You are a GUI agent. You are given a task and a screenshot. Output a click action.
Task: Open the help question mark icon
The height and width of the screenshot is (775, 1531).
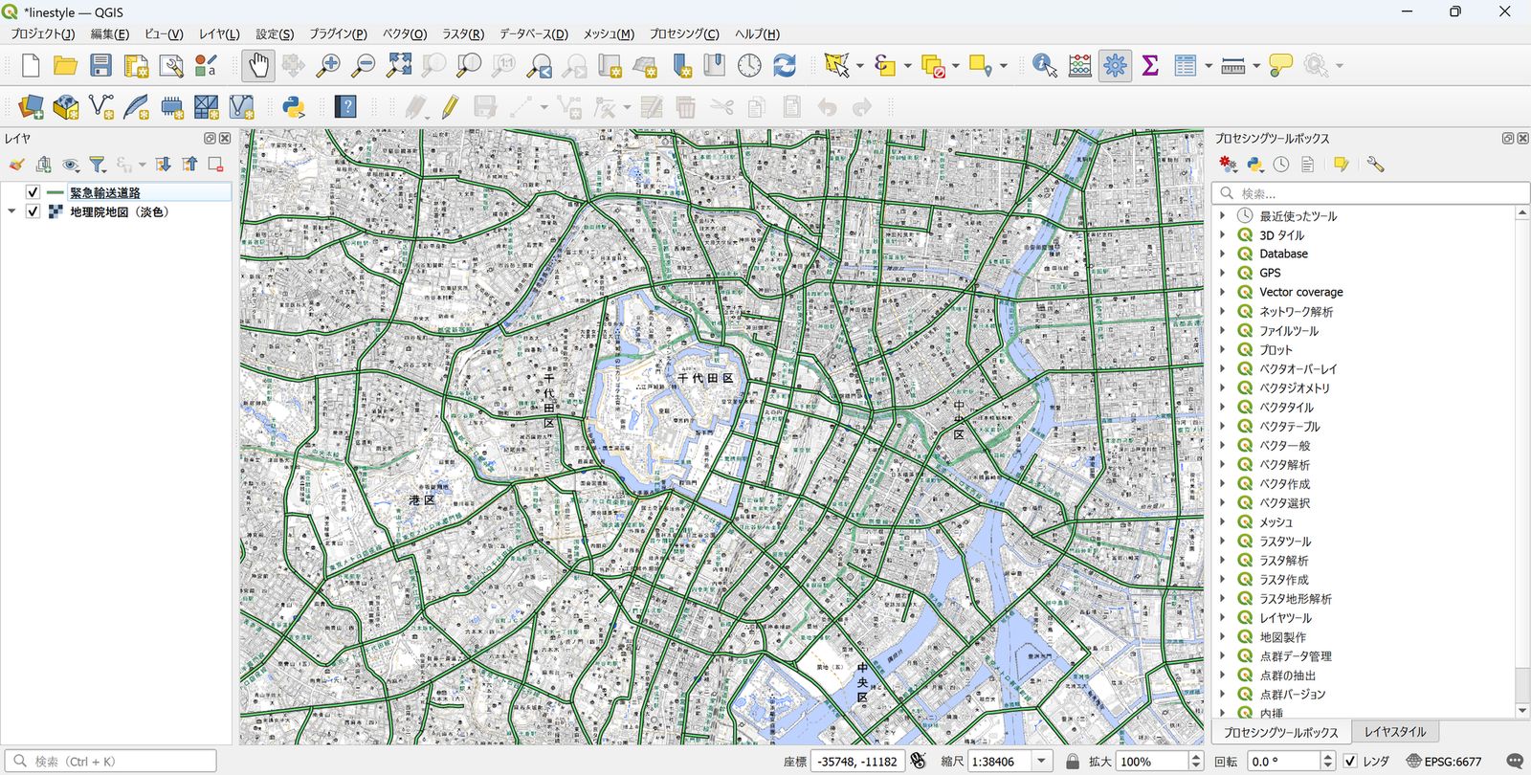(345, 106)
